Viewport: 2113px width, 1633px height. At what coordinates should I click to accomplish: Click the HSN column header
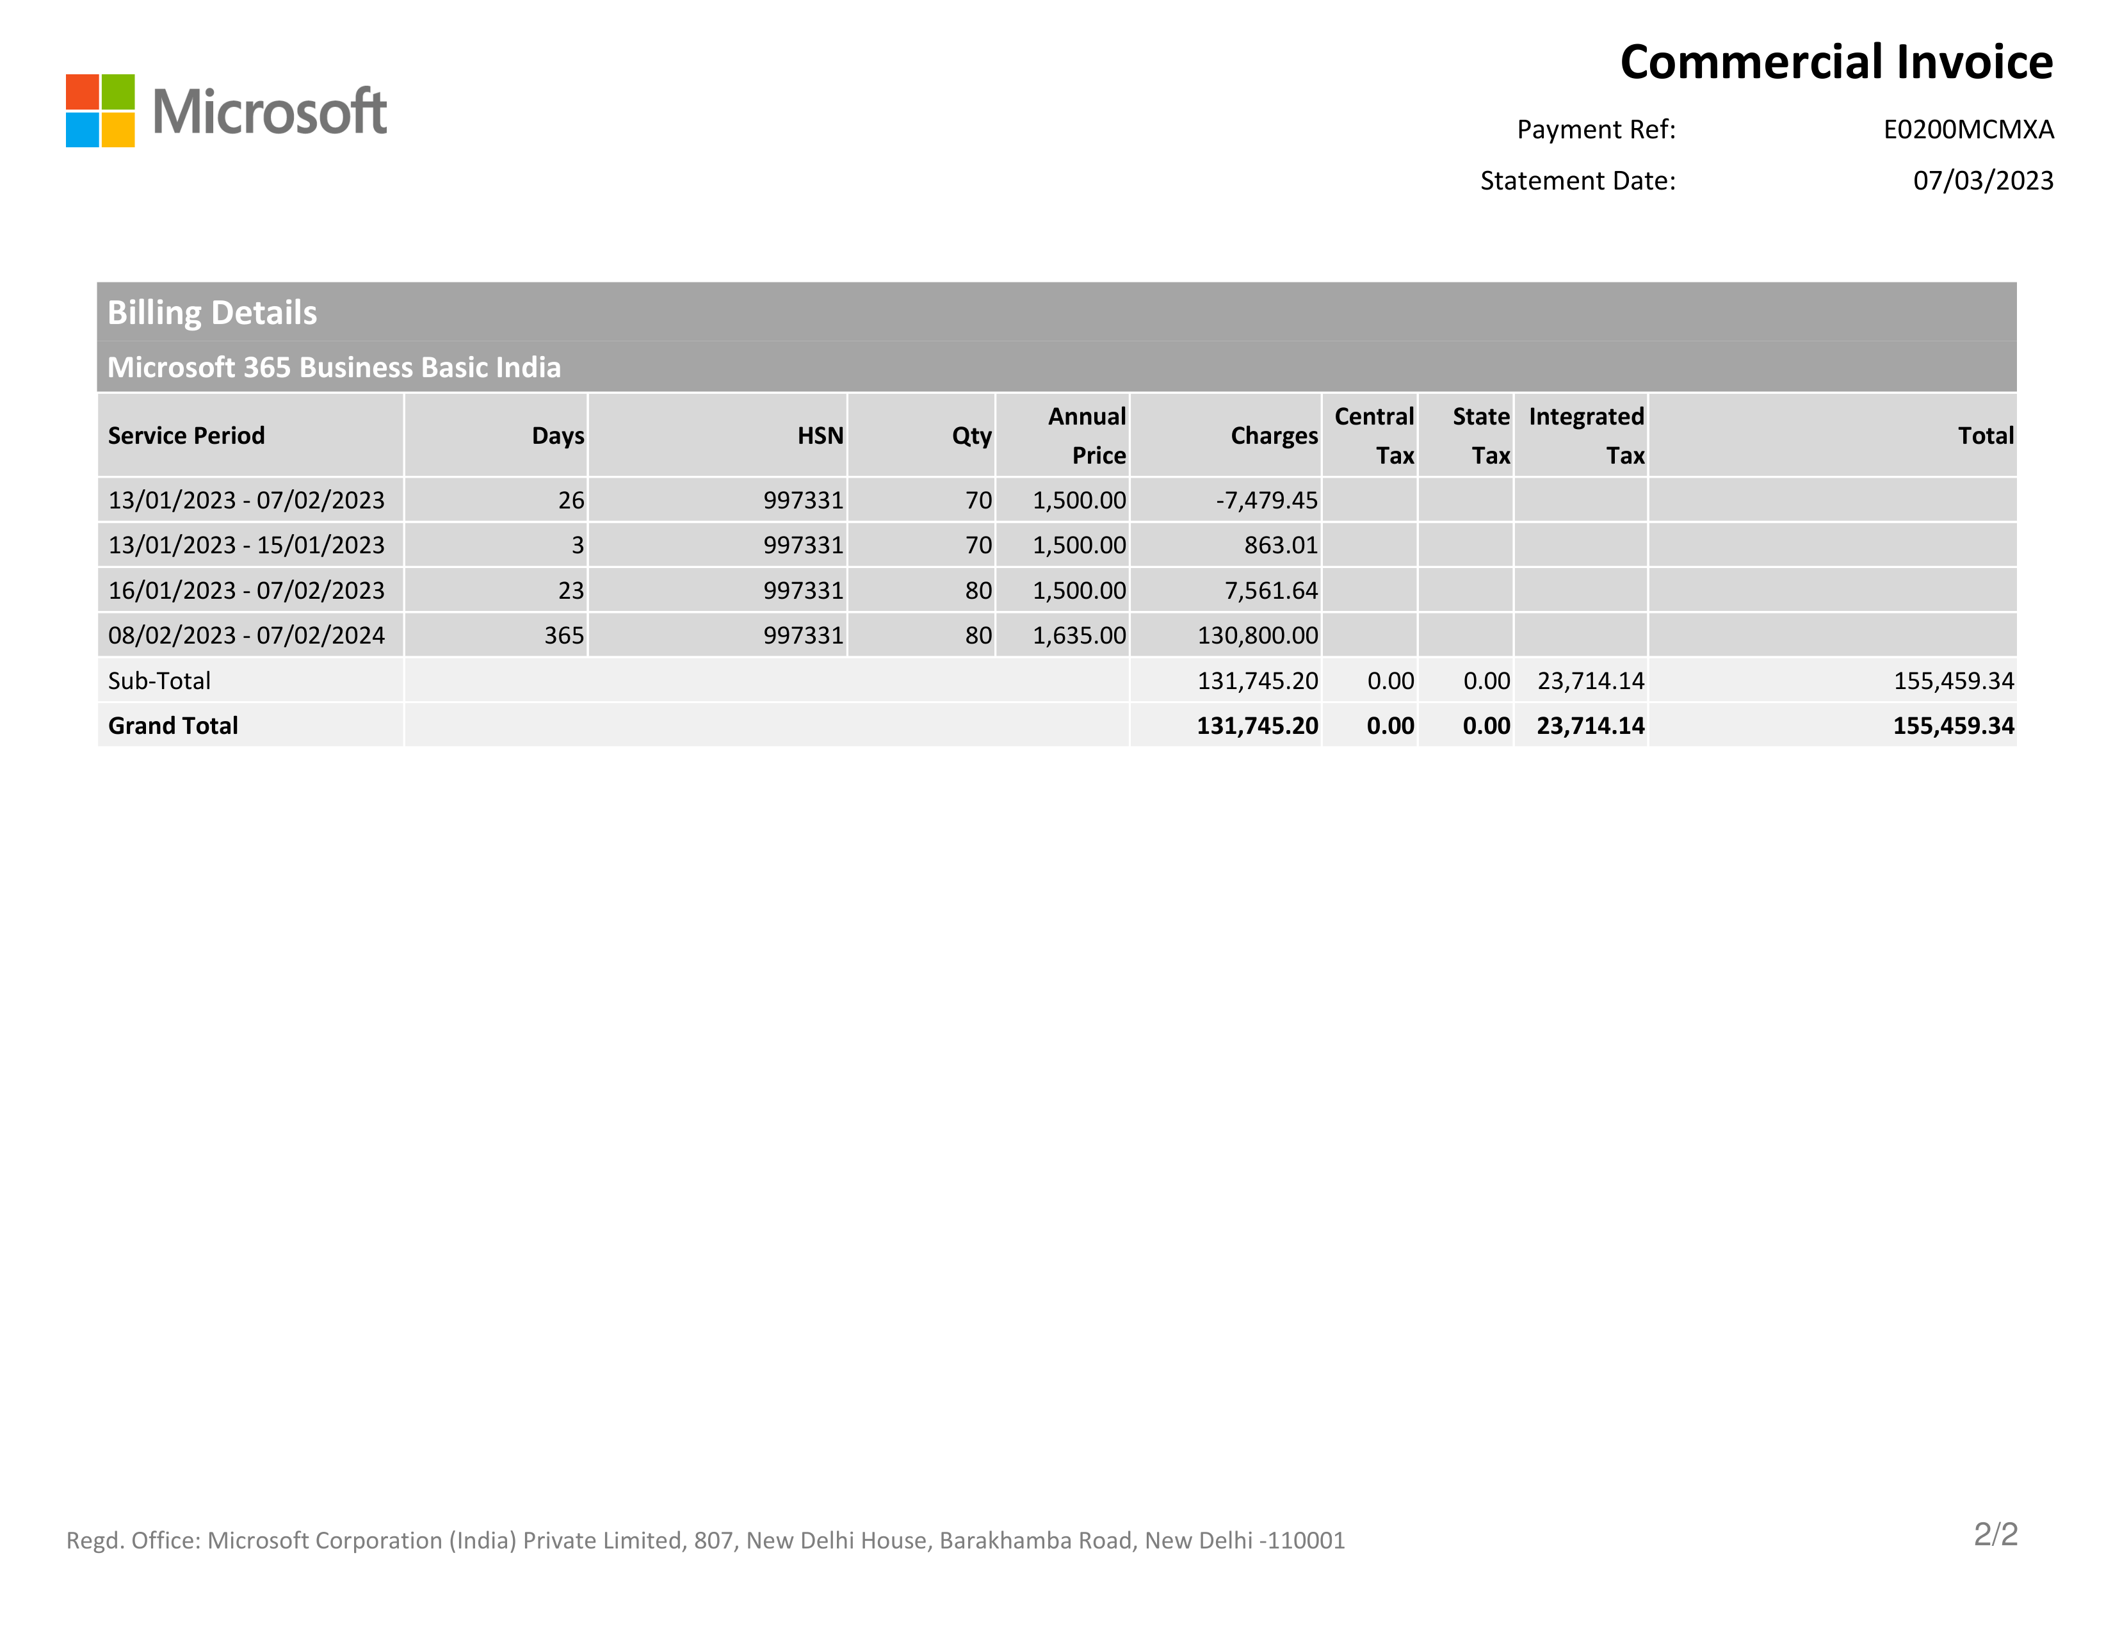point(820,435)
